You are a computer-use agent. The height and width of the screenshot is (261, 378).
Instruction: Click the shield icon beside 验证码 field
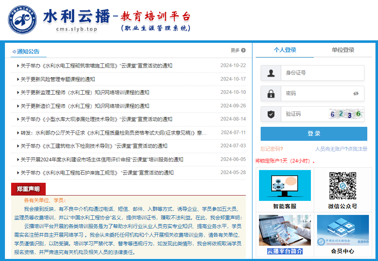tap(271, 114)
